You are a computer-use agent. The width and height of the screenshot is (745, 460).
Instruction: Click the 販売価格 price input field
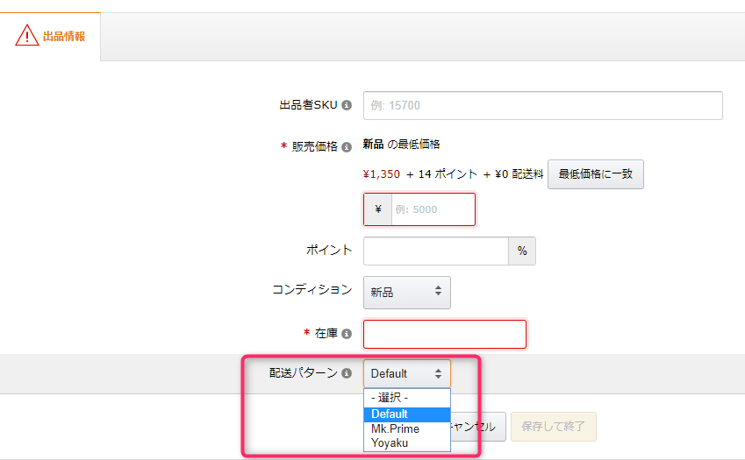point(433,209)
